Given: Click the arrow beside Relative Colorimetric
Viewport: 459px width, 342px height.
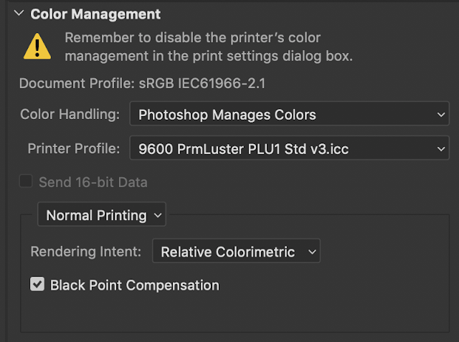Looking at the screenshot, I should (311, 252).
